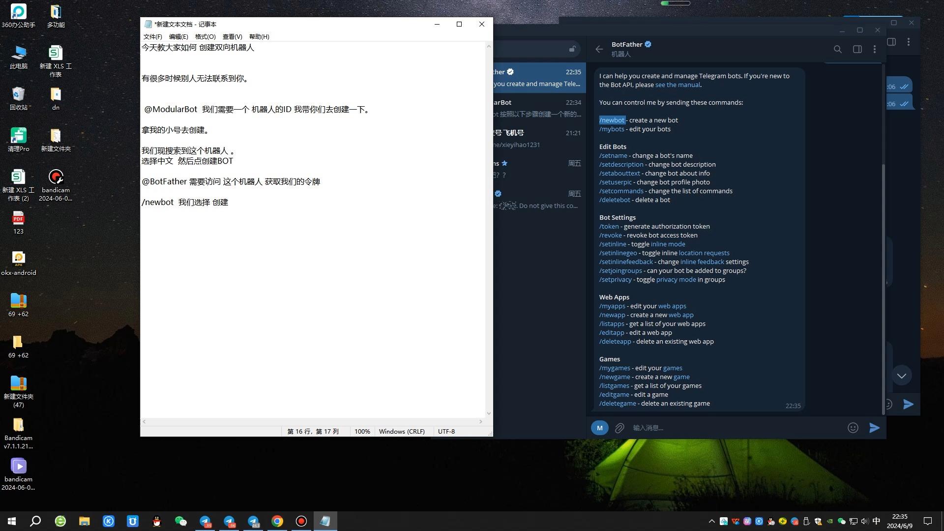The width and height of the screenshot is (944, 531).
Task: Open Notepad 格式(O) menu
Action: (x=205, y=36)
